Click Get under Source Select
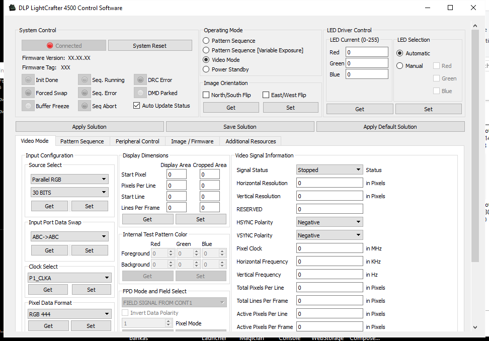 click(49, 206)
